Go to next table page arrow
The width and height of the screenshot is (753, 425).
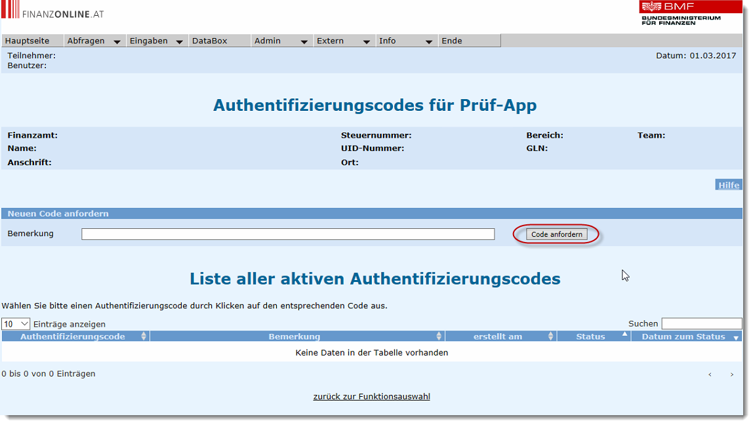732,374
